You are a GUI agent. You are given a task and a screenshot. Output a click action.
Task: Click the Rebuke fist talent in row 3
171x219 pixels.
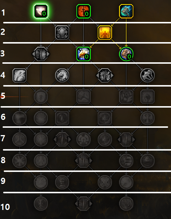point(126,54)
